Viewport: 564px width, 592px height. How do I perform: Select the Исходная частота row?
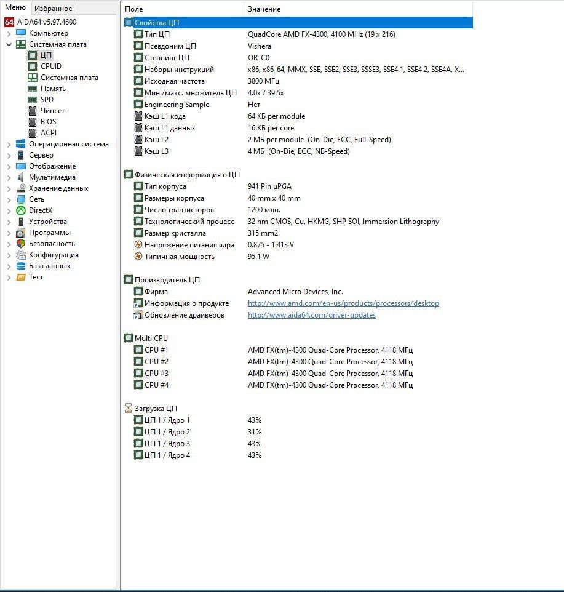click(298, 81)
